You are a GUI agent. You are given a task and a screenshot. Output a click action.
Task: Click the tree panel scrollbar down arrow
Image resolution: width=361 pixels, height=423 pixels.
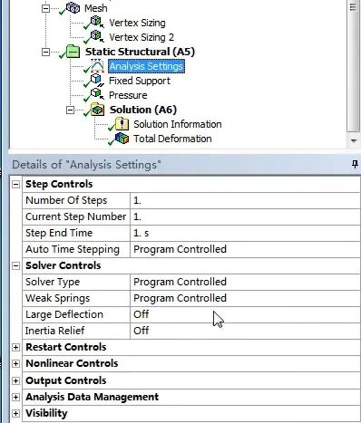tap(353, 140)
